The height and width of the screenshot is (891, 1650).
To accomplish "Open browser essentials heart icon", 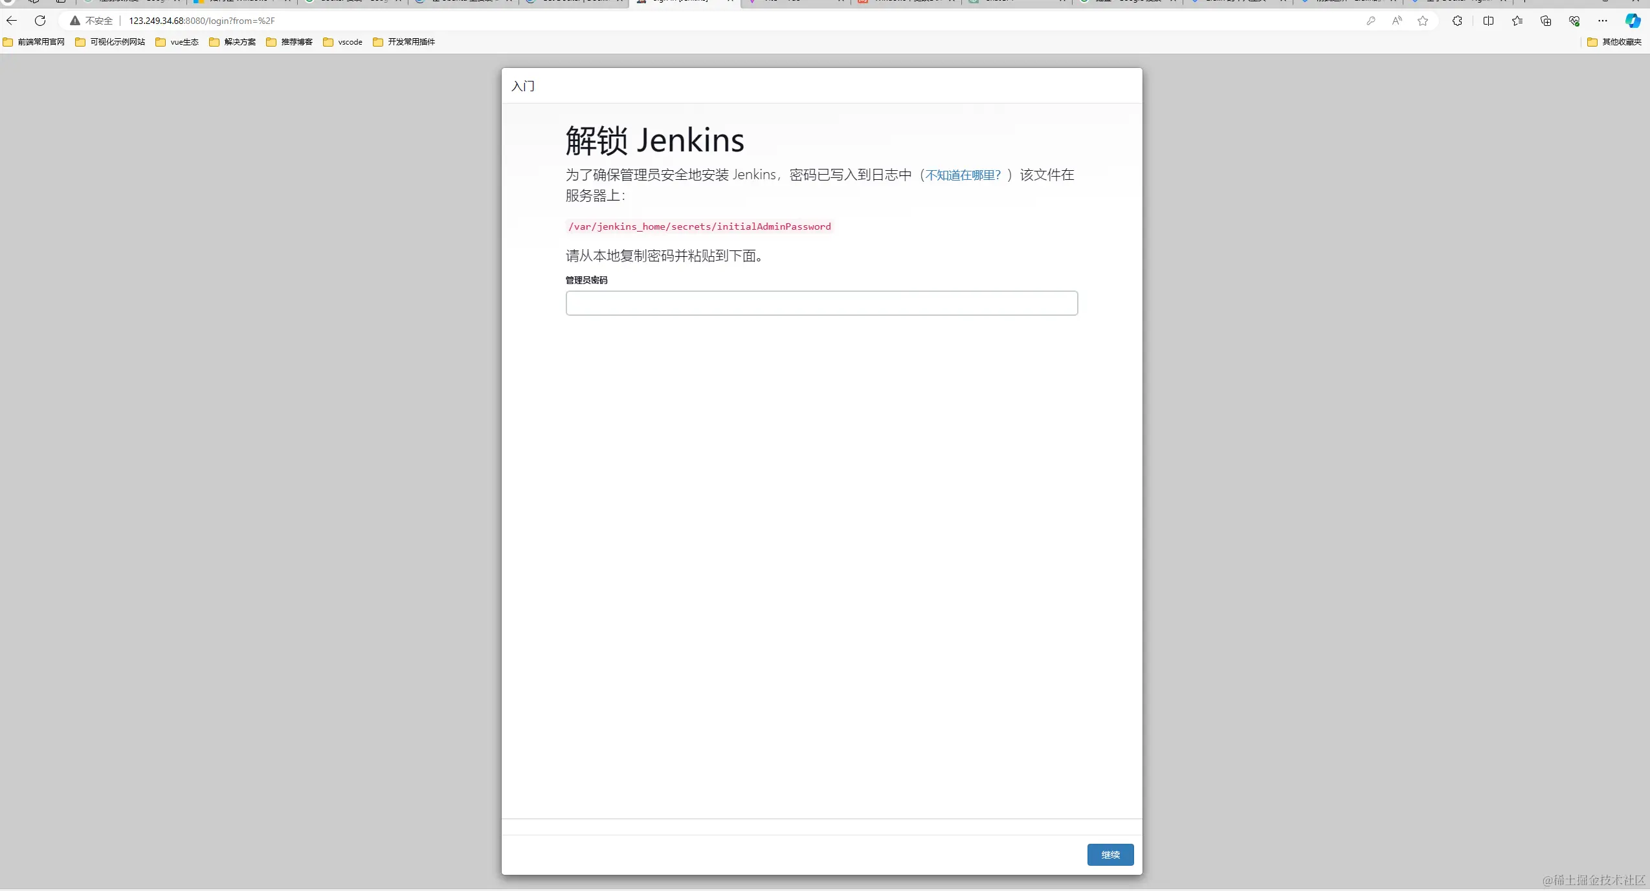I will pyautogui.click(x=1574, y=21).
